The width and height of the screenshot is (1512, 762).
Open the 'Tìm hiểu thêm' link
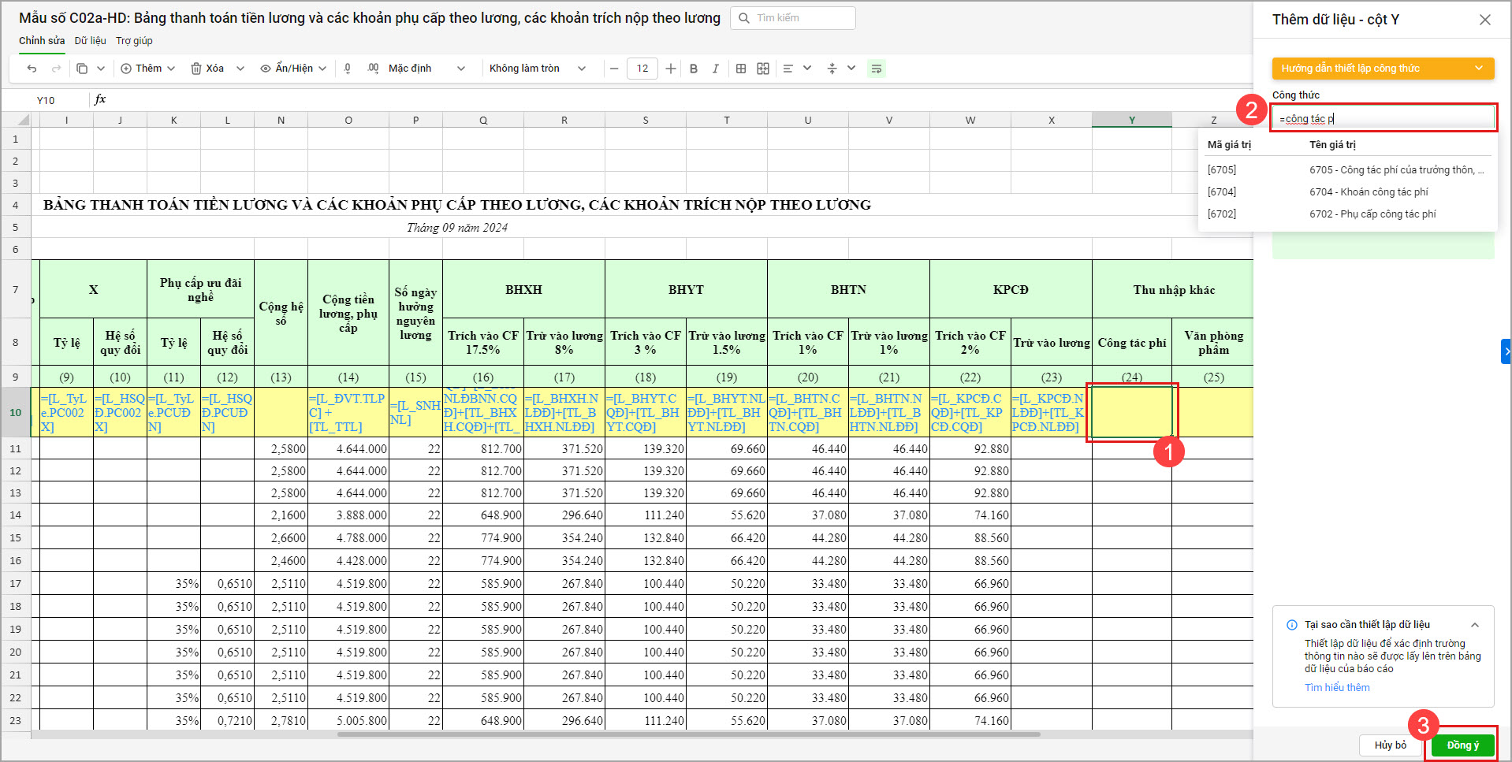coord(1337,688)
